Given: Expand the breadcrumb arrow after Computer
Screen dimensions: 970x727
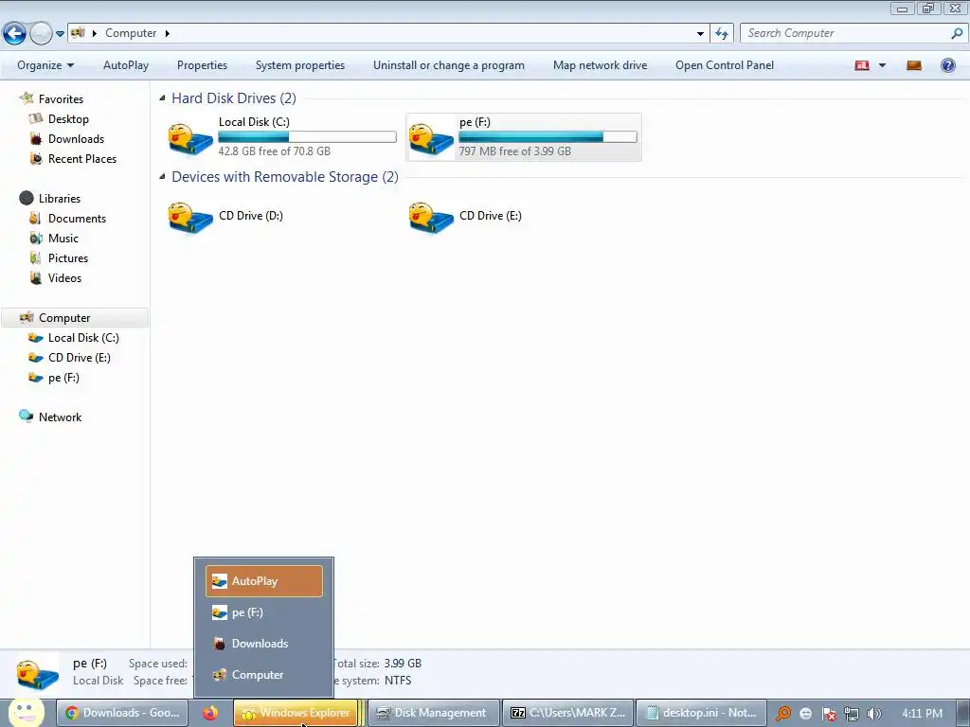Looking at the screenshot, I should tap(167, 33).
